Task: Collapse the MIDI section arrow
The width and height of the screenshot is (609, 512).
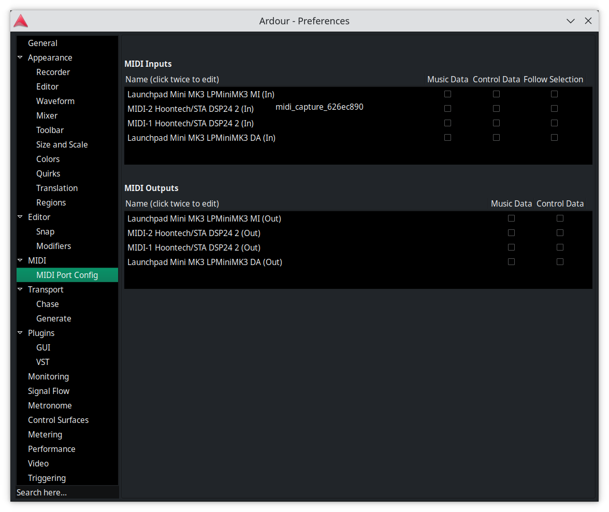Action: [x=20, y=261]
